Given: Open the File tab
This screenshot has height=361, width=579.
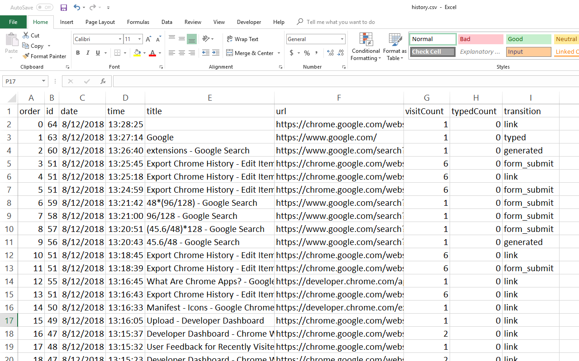Looking at the screenshot, I should 13,22.
